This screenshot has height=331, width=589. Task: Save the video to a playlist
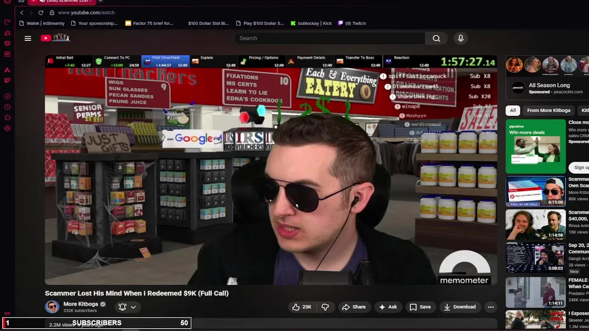420,307
